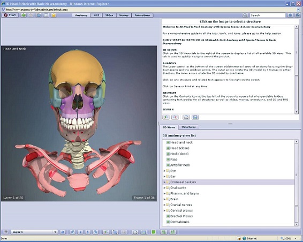
Task: Select Dermatomes view
Action: 180,222
